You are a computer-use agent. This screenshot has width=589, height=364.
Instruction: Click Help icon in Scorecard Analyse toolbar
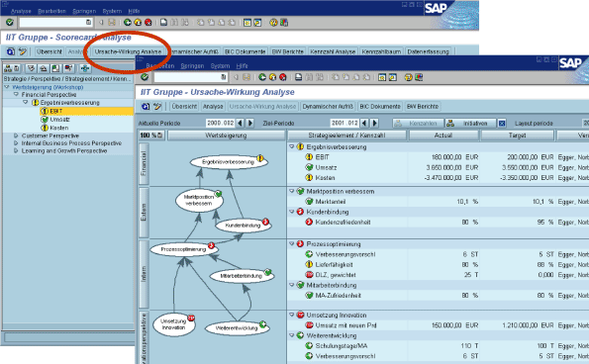click(x=273, y=23)
